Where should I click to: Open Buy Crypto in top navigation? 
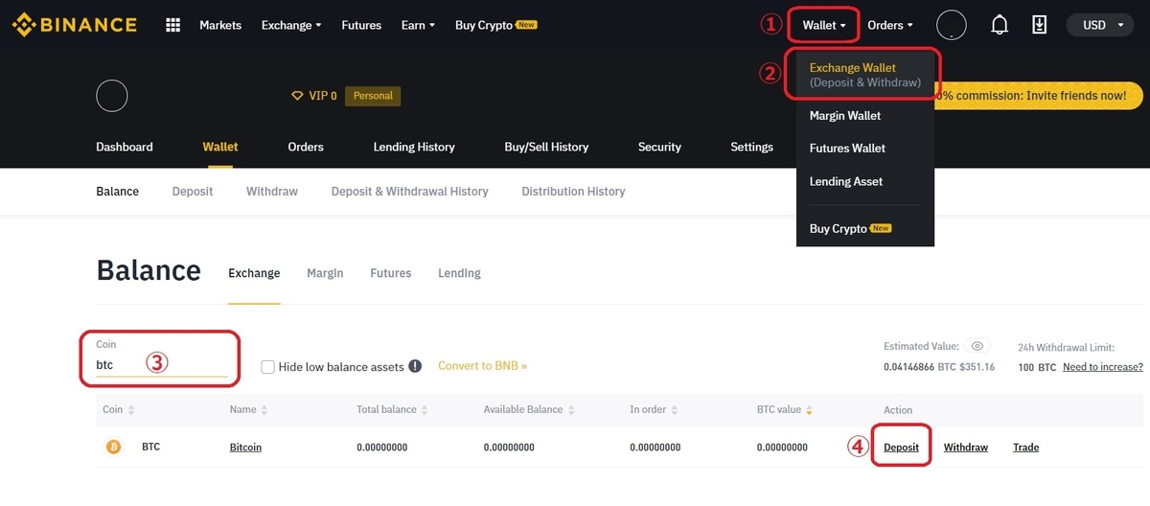(x=495, y=25)
